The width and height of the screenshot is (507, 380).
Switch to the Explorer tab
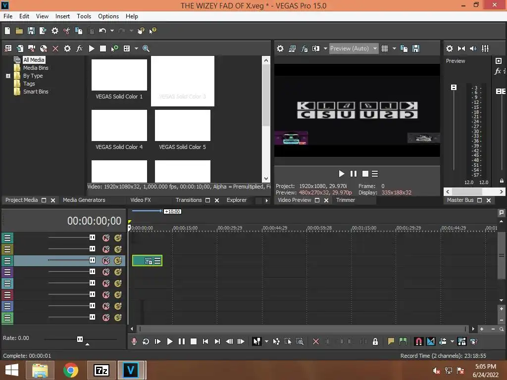236,200
